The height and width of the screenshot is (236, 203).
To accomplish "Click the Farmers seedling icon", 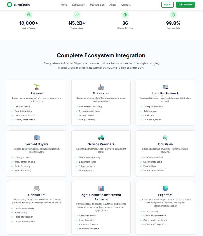I will (x=37, y=87).
